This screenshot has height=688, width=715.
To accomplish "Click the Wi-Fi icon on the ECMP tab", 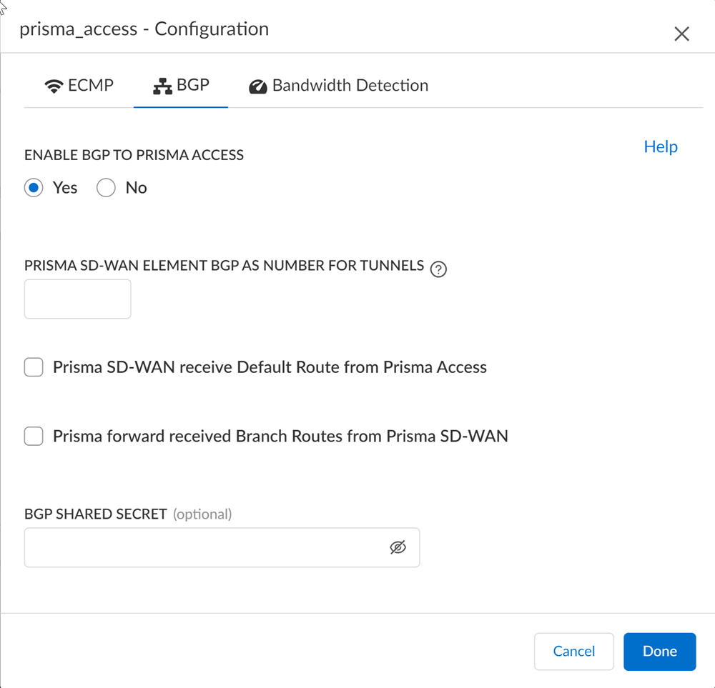I will point(54,86).
